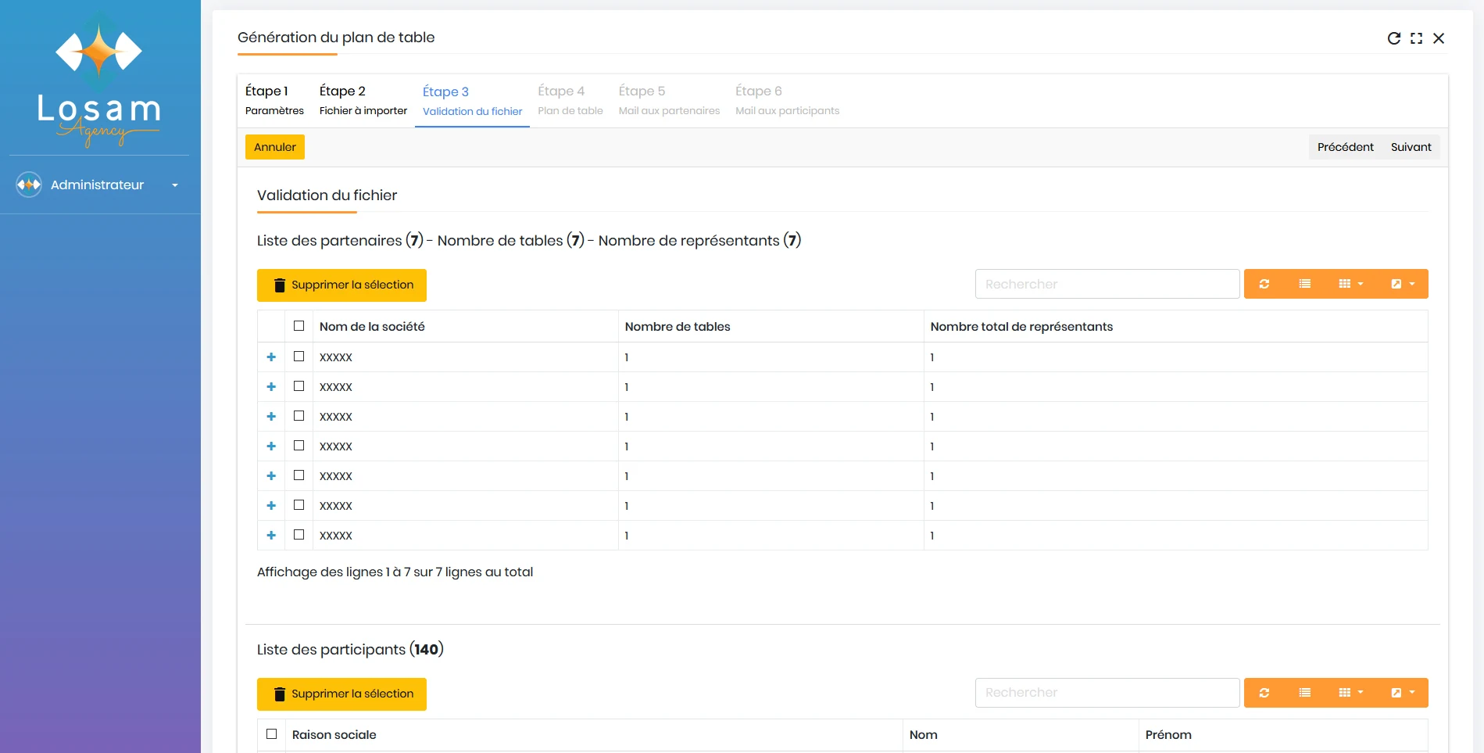The width and height of the screenshot is (1484, 753).
Task: Open columns dropdown for participants table
Action: [x=1350, y=693]
